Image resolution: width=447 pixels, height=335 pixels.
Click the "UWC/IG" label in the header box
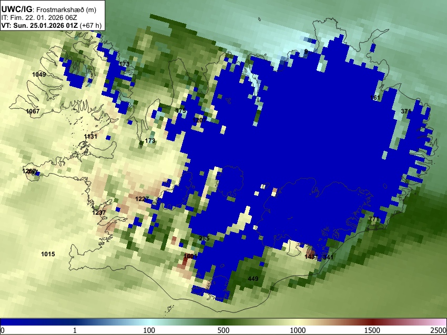point(17,9)
